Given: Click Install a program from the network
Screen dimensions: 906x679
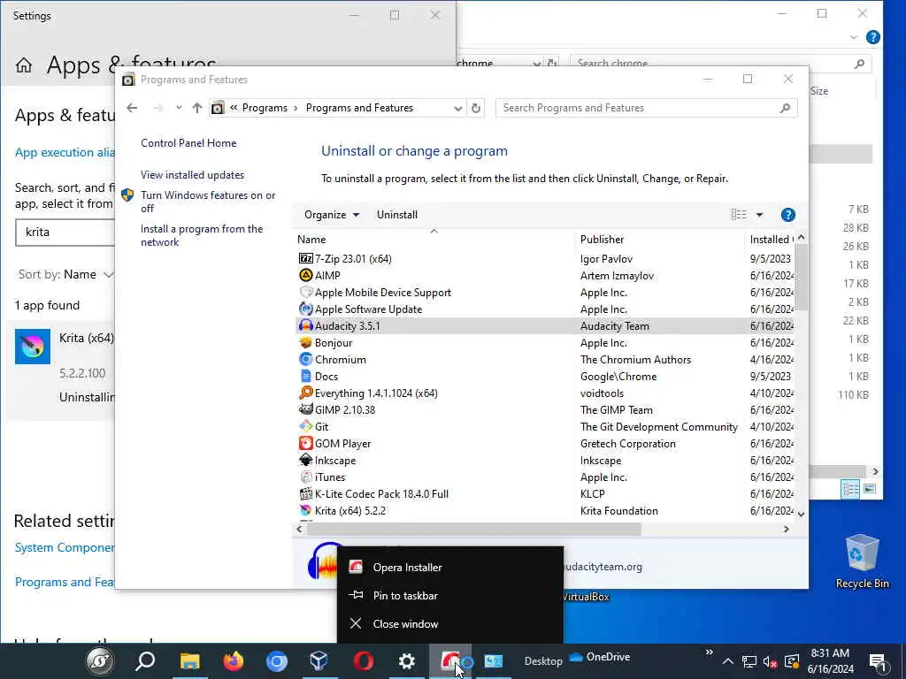Looking at the screenshot, I should click(202, 235).
